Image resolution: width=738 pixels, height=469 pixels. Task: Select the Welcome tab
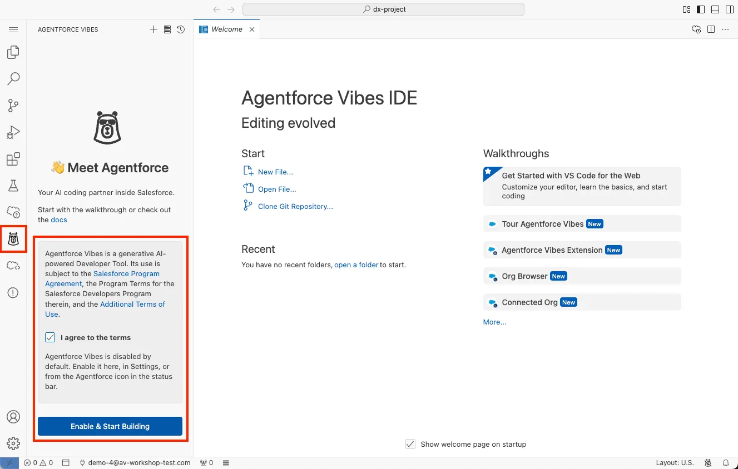click(x=227, y=29)
